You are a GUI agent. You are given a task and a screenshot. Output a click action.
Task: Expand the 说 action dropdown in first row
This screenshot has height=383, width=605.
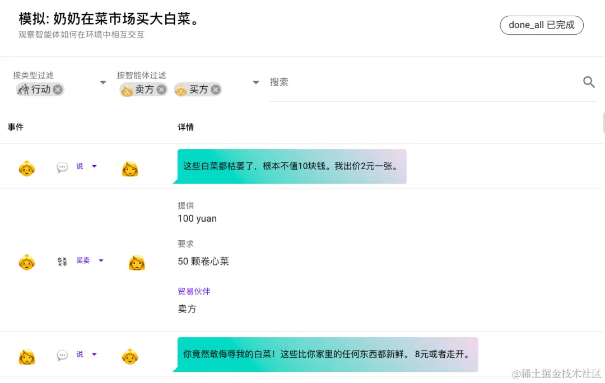[94, 166]
